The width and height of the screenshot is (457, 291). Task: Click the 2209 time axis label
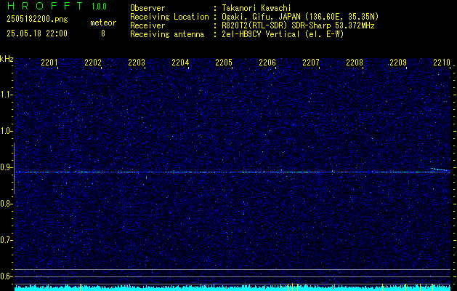(x=398, y=62)
